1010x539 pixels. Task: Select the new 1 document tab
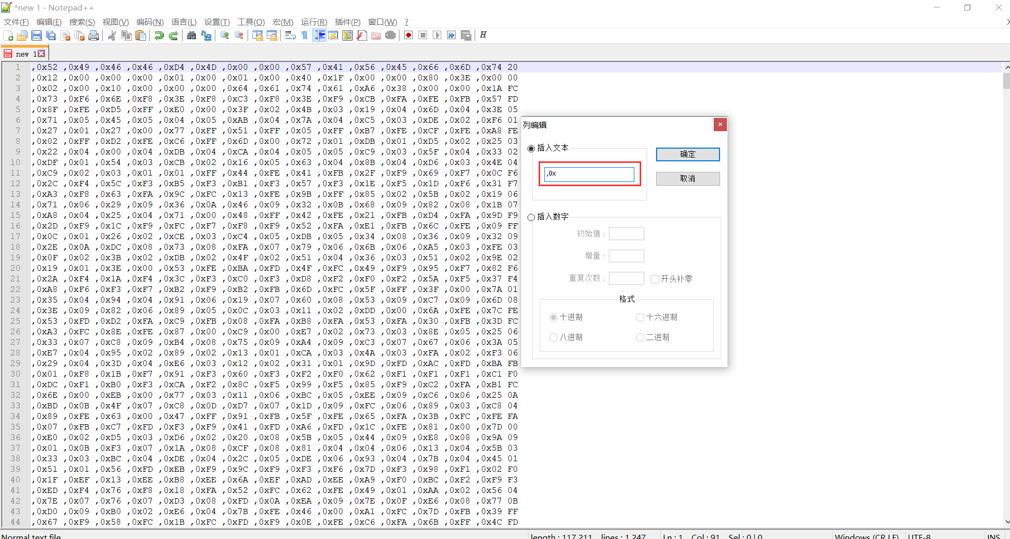(x=25, y=54)
